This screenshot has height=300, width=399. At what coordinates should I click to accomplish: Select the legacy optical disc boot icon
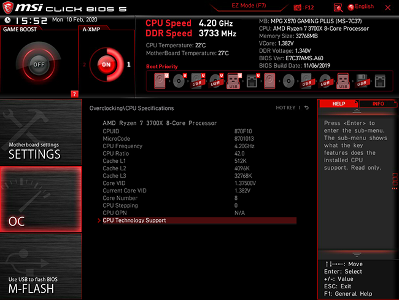pos(289,81)
